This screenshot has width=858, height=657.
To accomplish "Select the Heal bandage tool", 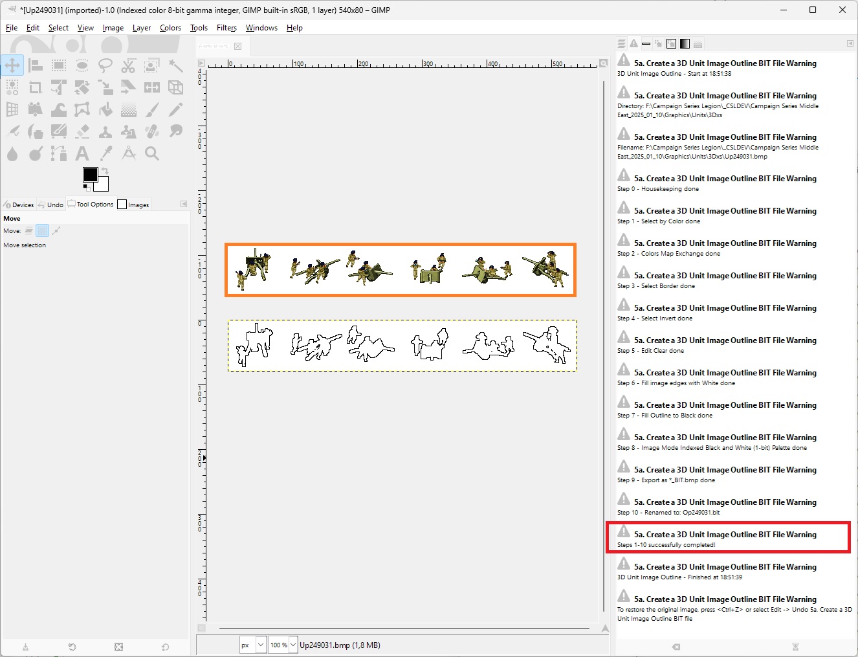I will [152, 131].
